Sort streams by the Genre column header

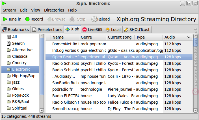(93, 37)
